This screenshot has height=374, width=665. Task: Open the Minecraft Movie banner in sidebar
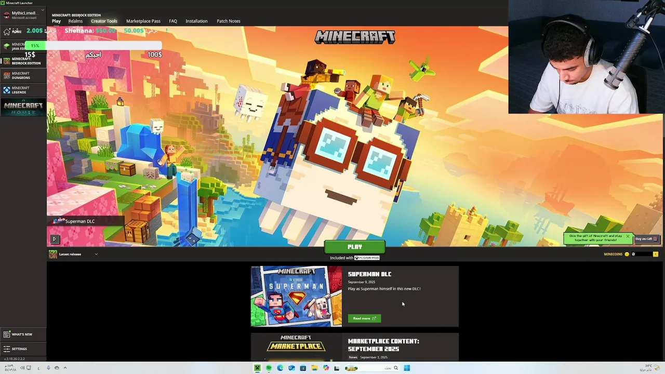[23, 106]
